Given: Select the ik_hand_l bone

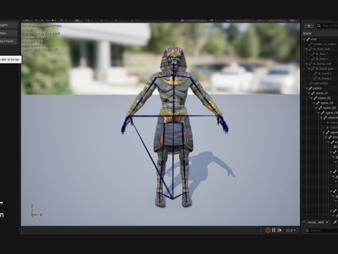Looking at the screenshot, I should coord(325,73).
